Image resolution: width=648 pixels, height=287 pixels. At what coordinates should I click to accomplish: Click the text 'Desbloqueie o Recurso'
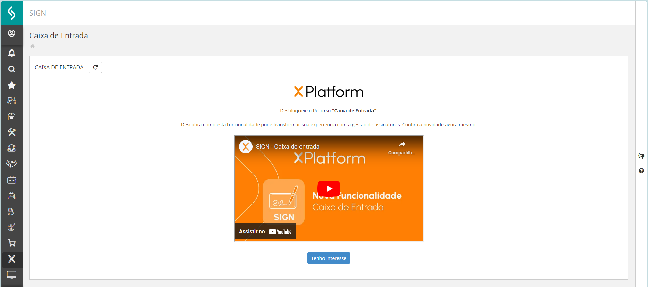(305, 111)
